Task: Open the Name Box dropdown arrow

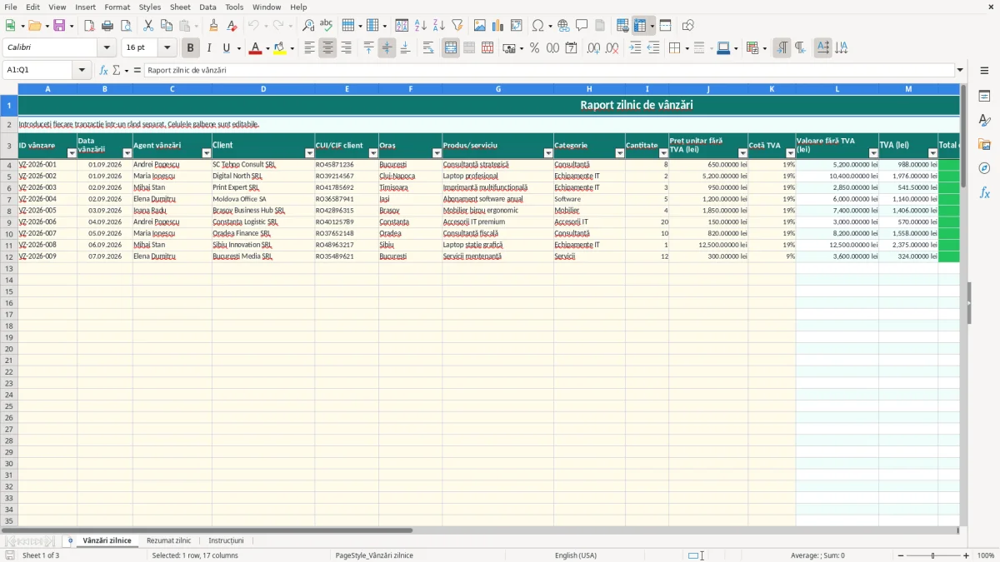Action: tap(82, 70)
